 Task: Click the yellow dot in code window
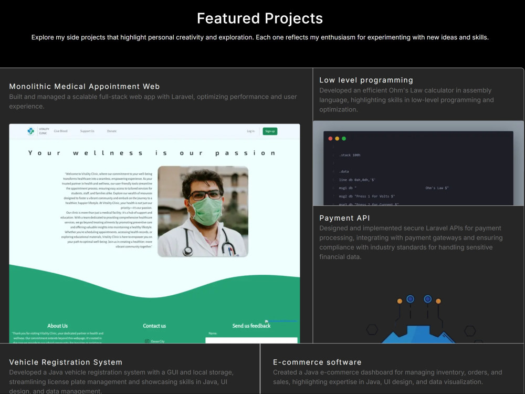337,138
